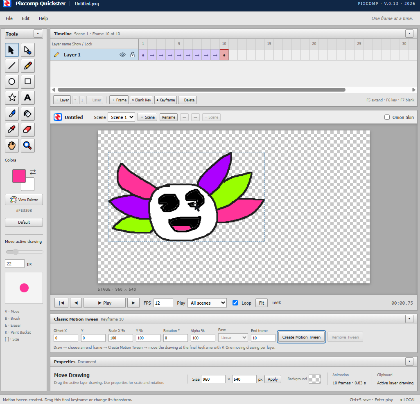This screenshot has height=404, width=420.
Task: Move to previous scene arrow
Action: 184,117
